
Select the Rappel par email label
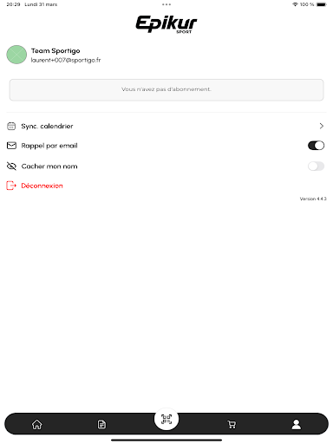(x=49, y=146)
